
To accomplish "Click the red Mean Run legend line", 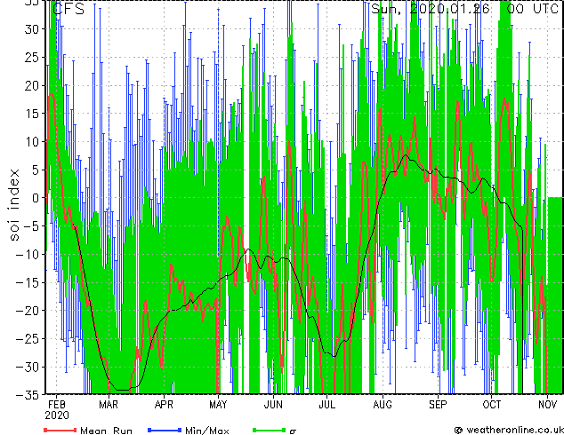I will pos(60,430).
